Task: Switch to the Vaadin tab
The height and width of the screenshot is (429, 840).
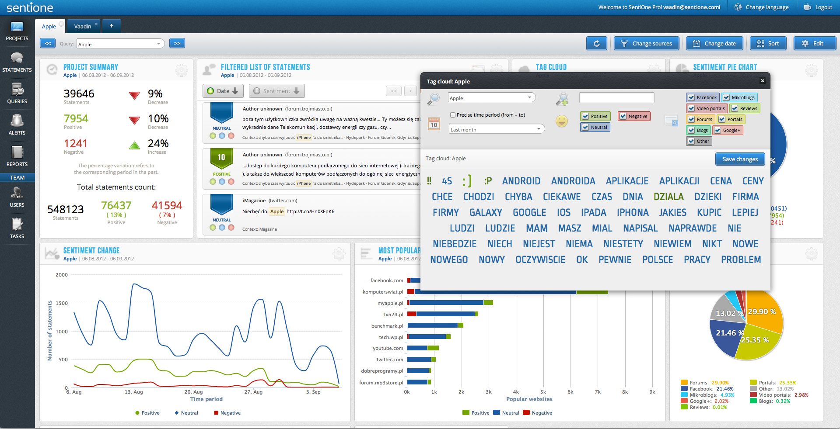Action: 83,27
